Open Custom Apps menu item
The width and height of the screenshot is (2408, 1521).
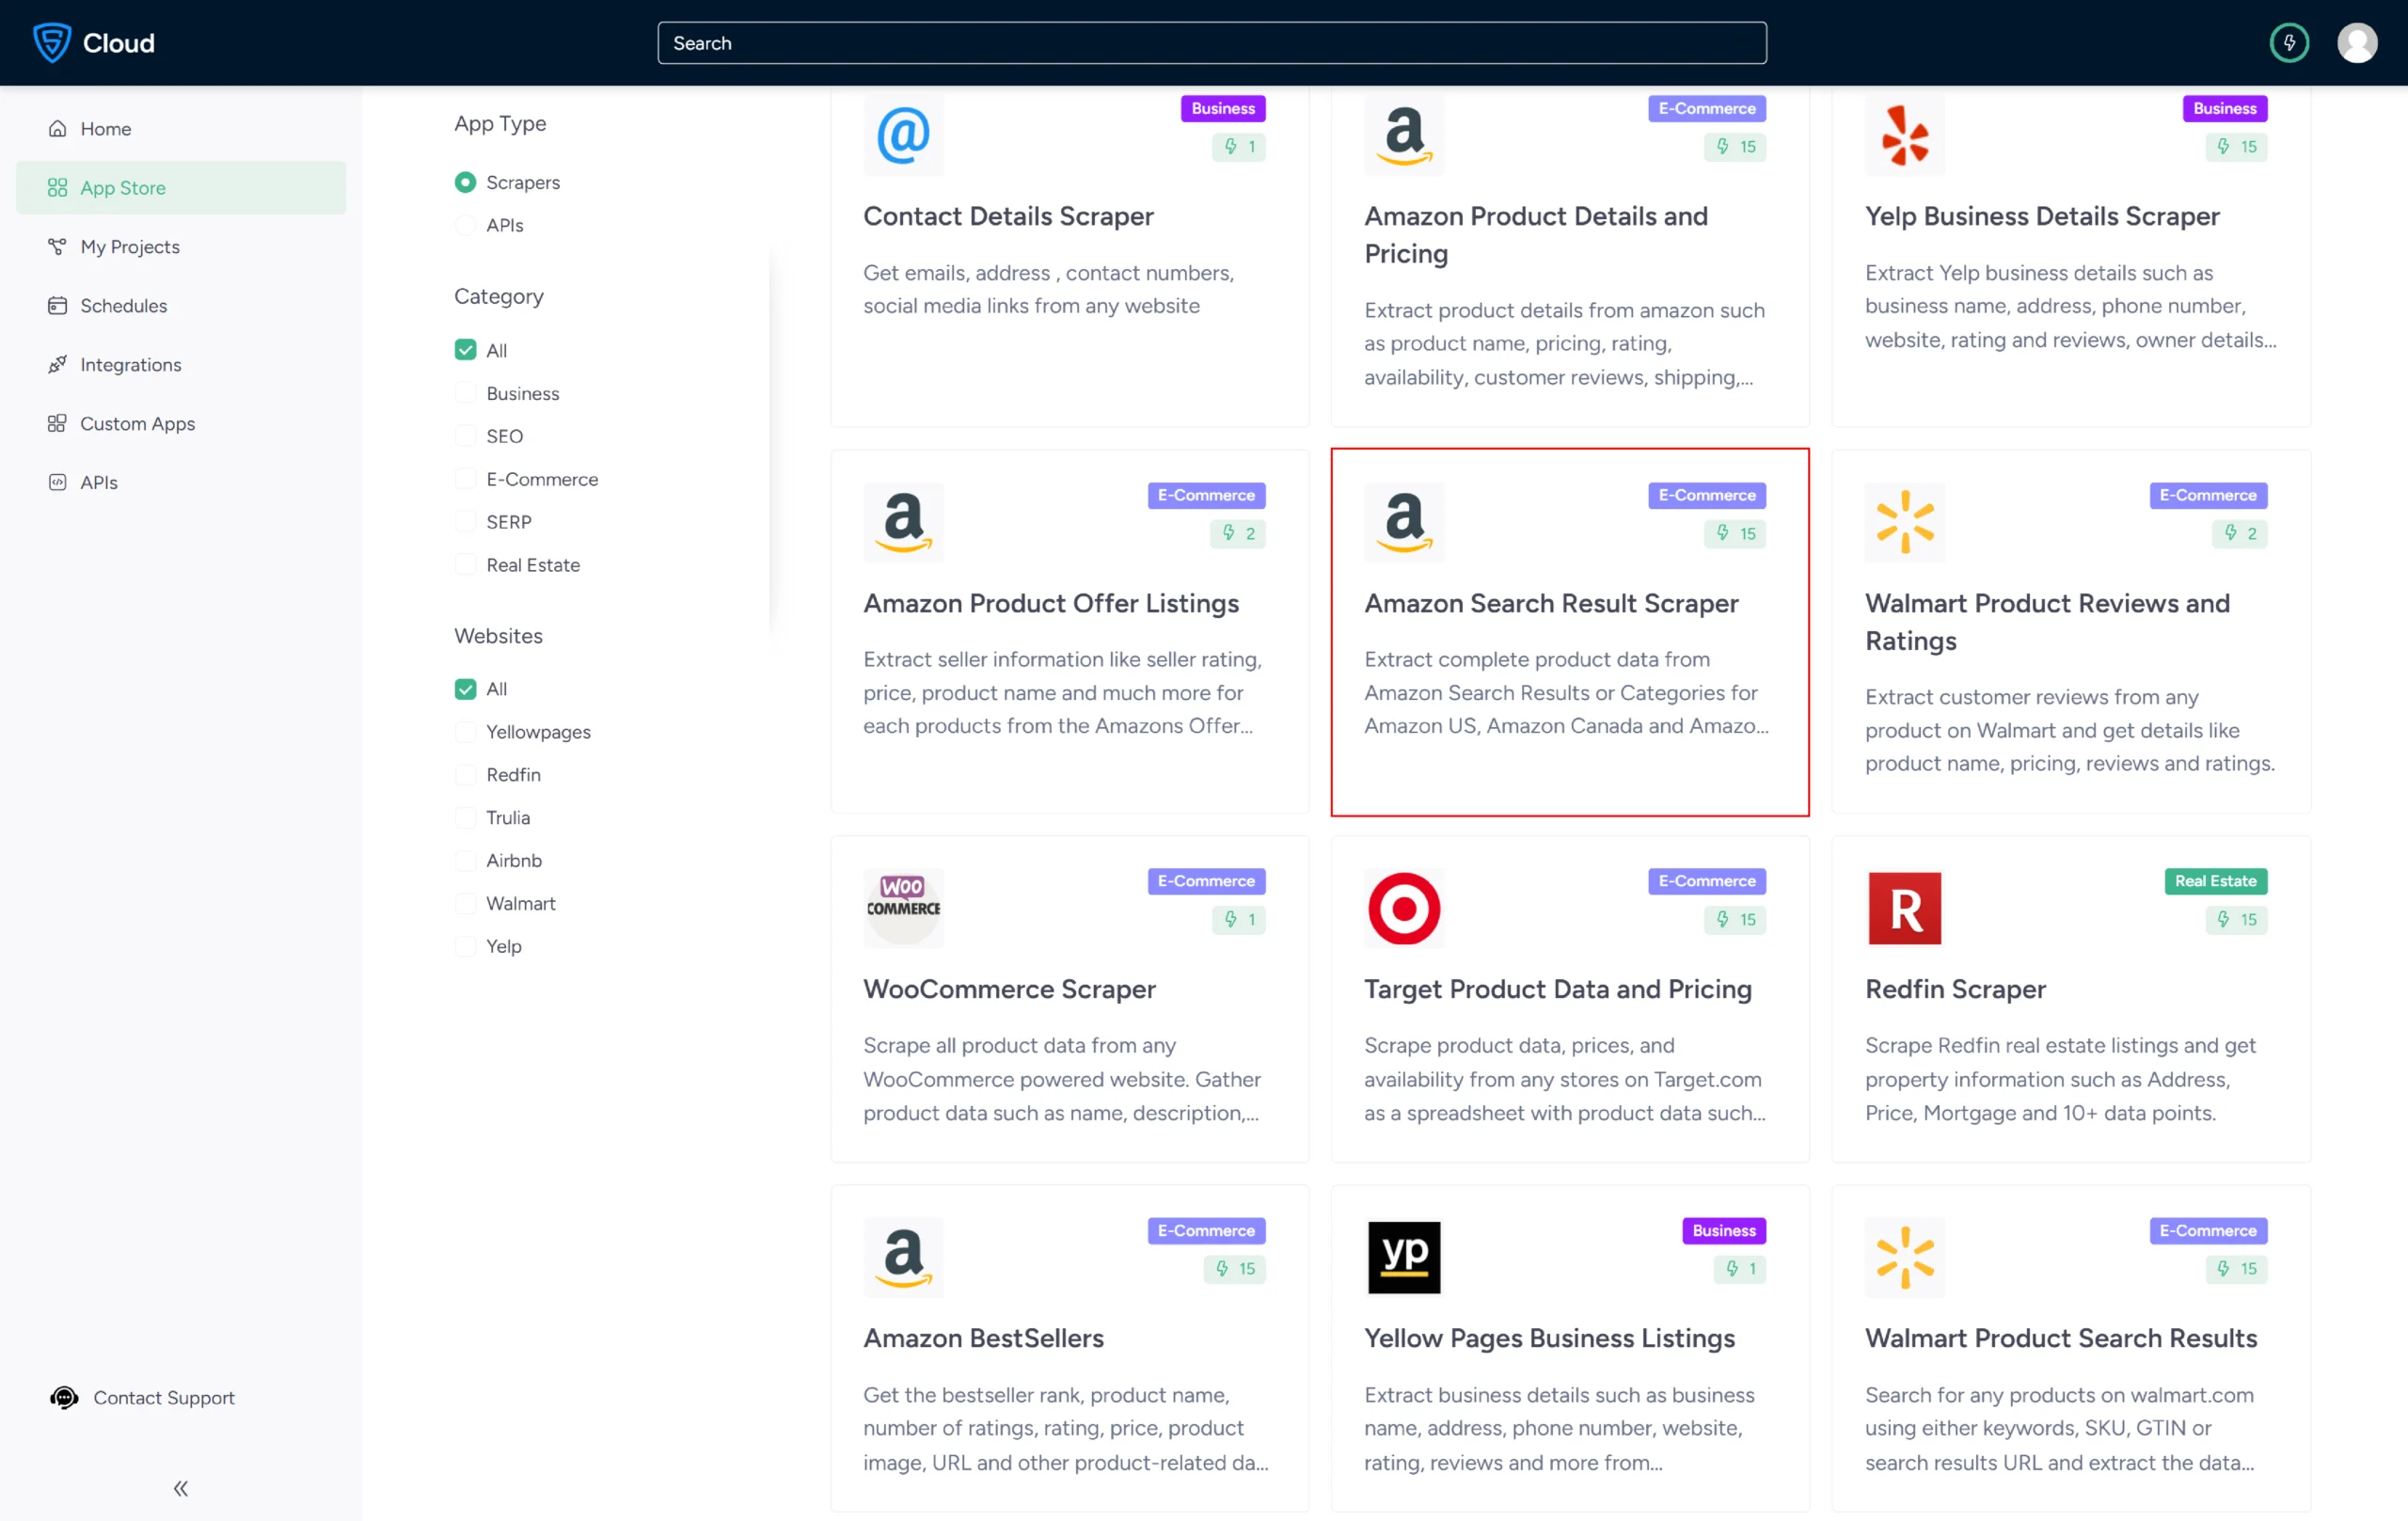click(181, 424)
